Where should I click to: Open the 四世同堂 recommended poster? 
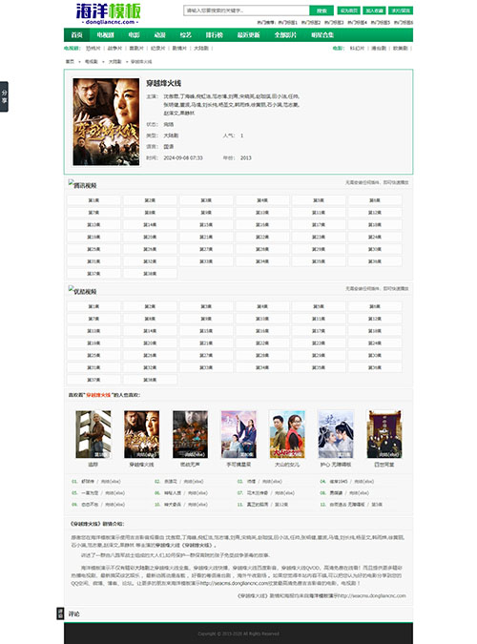click(384, 434)
